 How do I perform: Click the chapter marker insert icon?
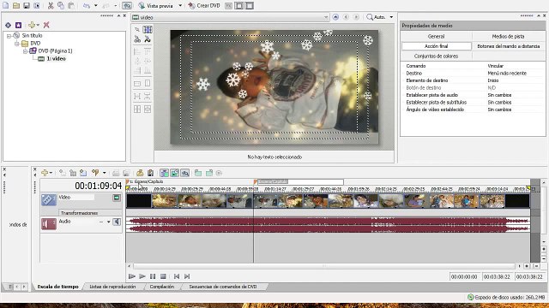pos(95,173)
